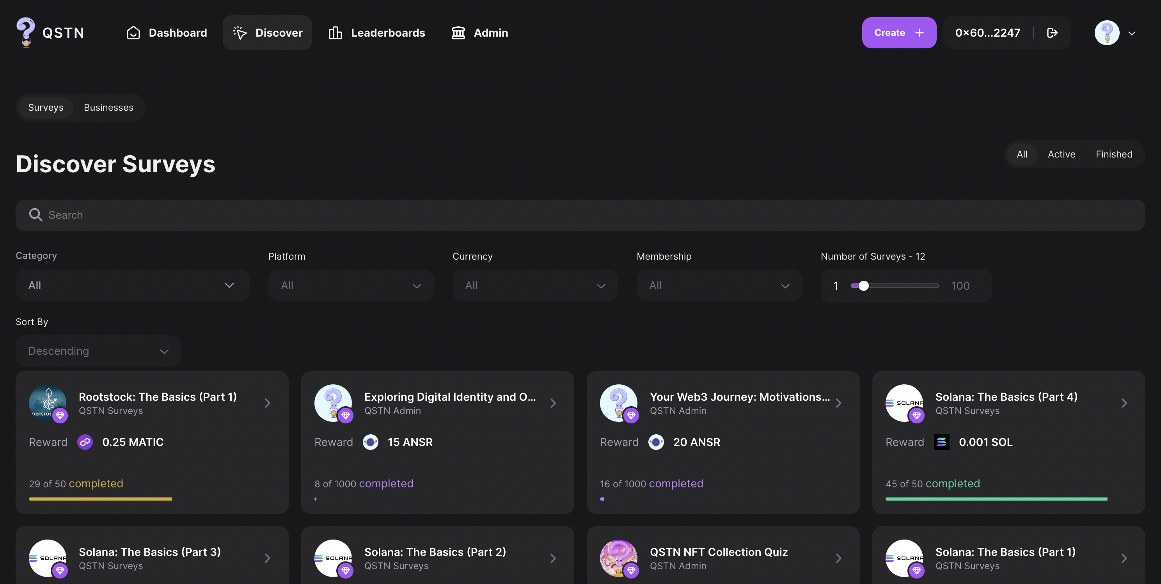Click the Leaderboards chart icon
This screenshot has height=584, width=1161.
(x=335, y=33)
